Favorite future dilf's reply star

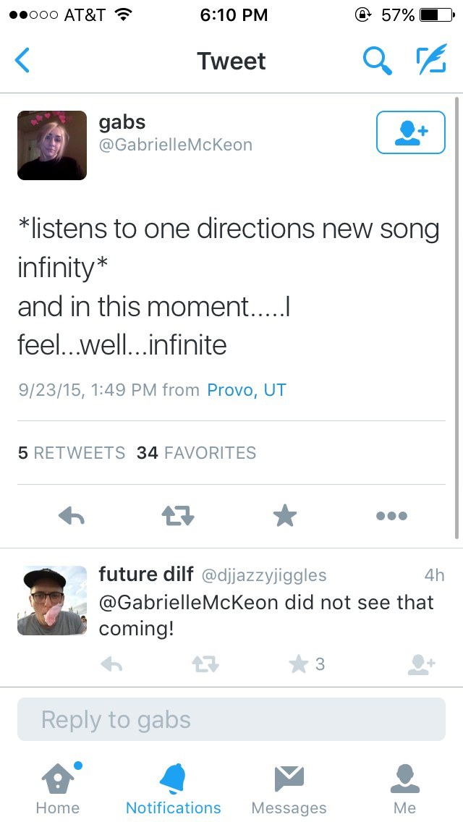(x=299, y=664)
